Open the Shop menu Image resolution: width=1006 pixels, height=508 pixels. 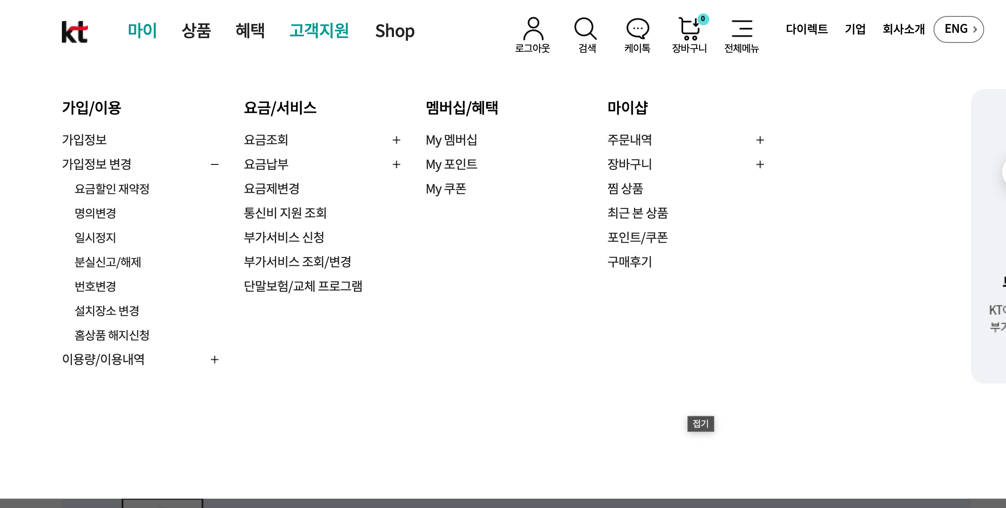(x=395, y=31)
